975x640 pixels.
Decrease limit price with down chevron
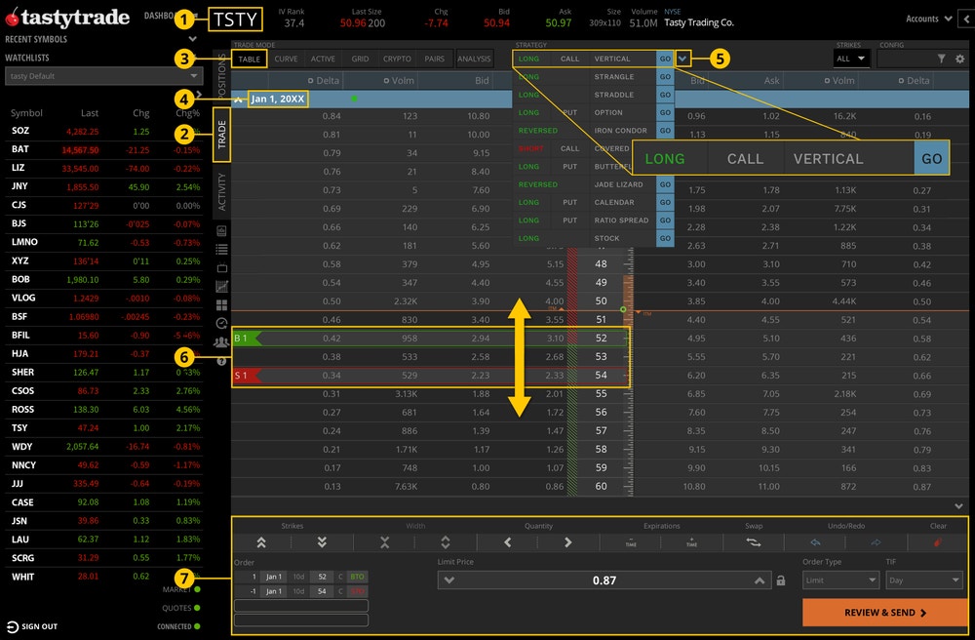(x=449, y=580)
